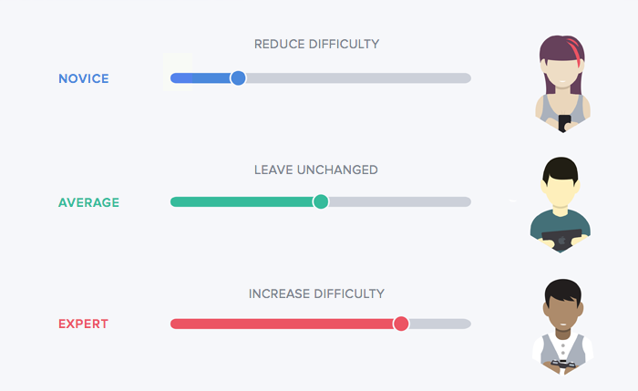Click the gray unfilled part of Average slider
Viewport: 638px width, 391px height.
coord(400,201)
